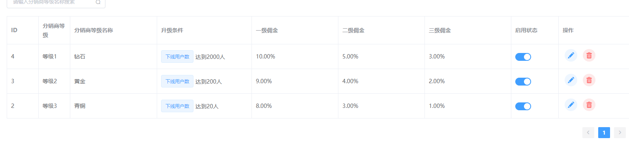The height and width of the screenshot is (144, 629).
Task: Click the search magnifier icon
Action: (98, 2)
